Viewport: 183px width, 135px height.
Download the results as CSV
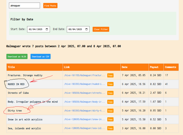point(41,57)
